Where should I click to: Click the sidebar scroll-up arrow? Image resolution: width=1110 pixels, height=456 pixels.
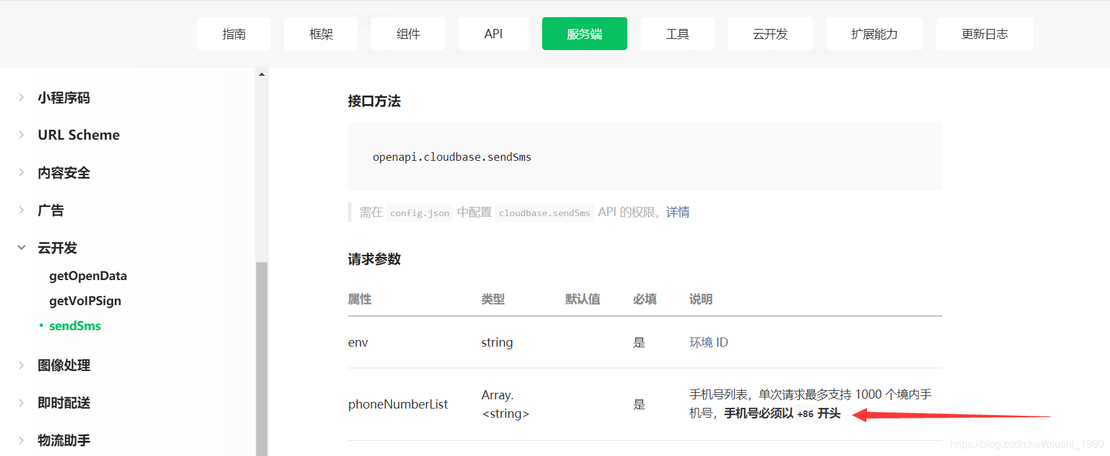click(261, 74)
